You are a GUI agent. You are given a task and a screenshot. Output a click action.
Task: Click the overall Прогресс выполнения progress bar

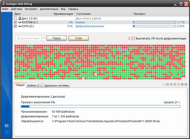(100, 107)
